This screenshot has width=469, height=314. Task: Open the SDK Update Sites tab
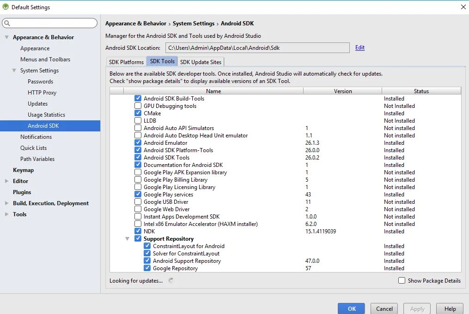point(201,62)
